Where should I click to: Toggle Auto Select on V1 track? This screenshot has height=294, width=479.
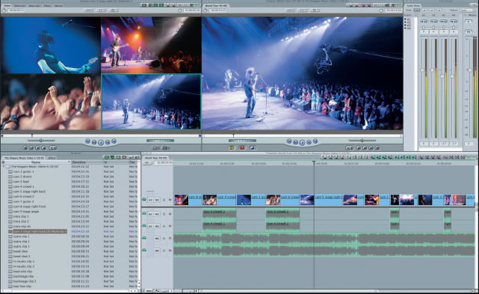170,200
